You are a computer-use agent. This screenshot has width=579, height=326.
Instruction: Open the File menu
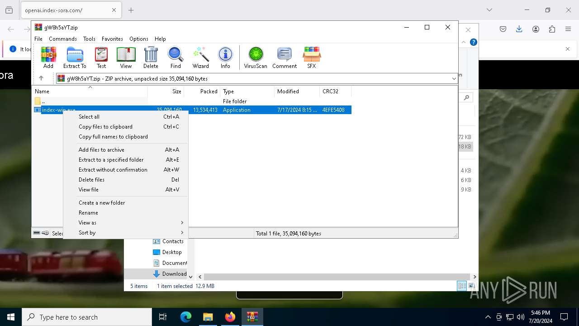click(x=38, y=39)
